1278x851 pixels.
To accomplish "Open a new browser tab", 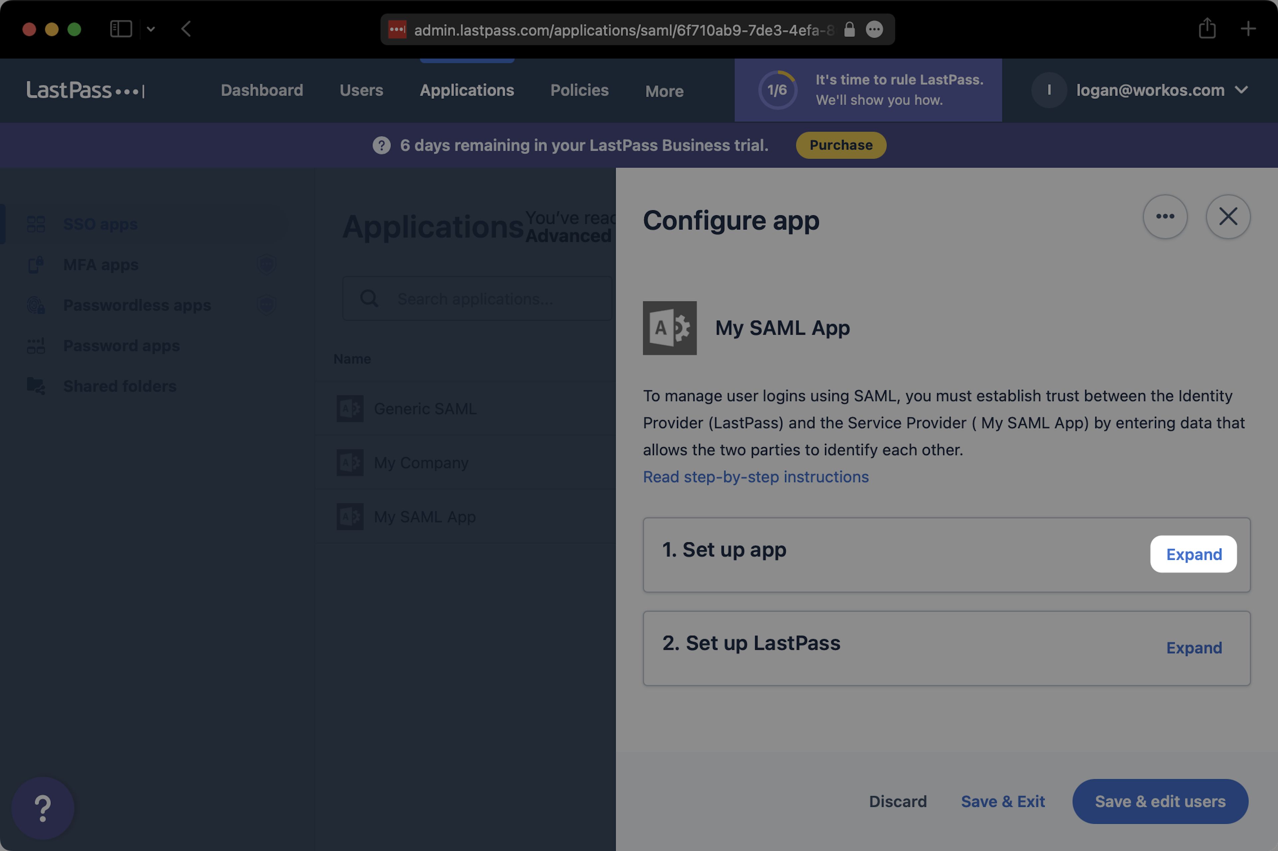I will [1248, 29].
